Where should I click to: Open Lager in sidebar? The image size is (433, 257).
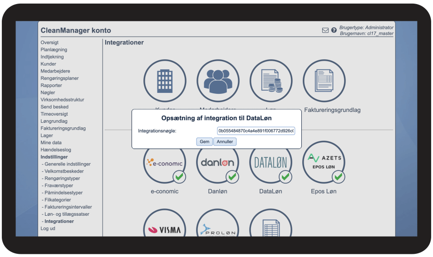tap(47, 136)
